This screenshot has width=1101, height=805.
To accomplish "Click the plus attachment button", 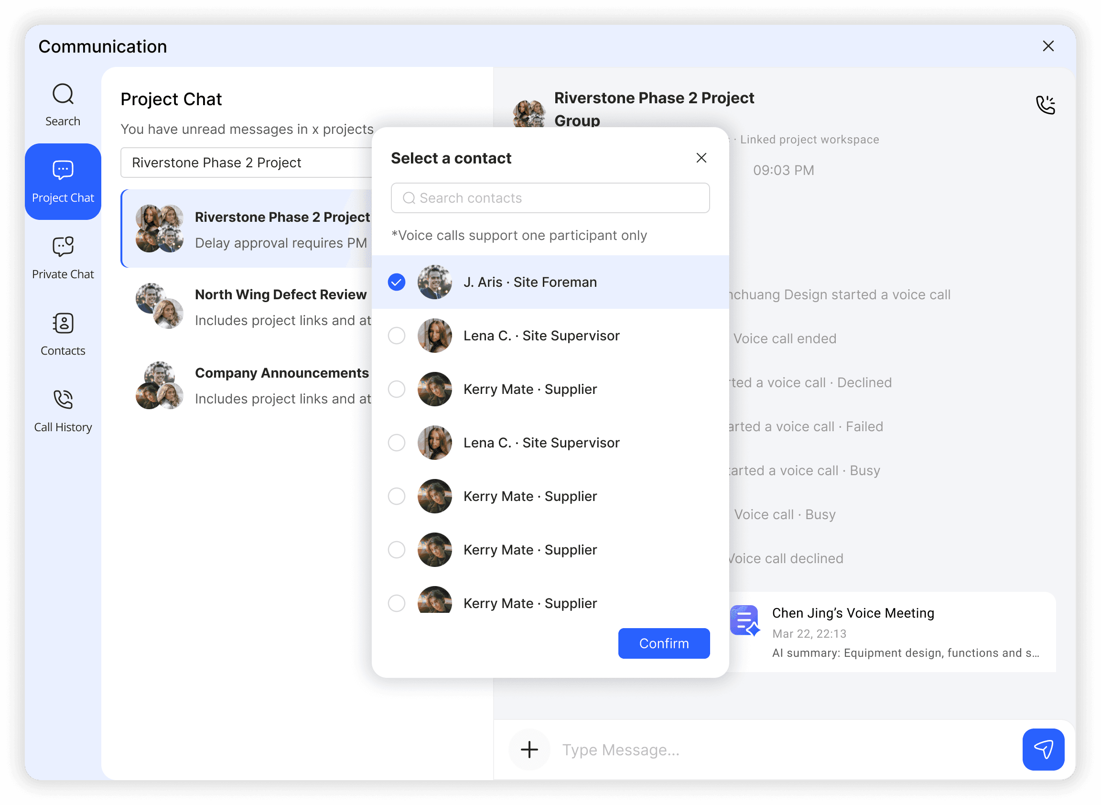I will (x=529, y=750).
